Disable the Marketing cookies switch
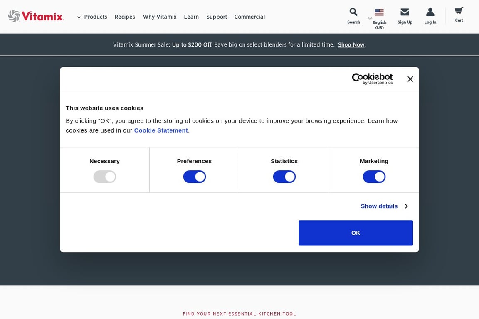The image size is (479, 319). [x=374, y=177]
